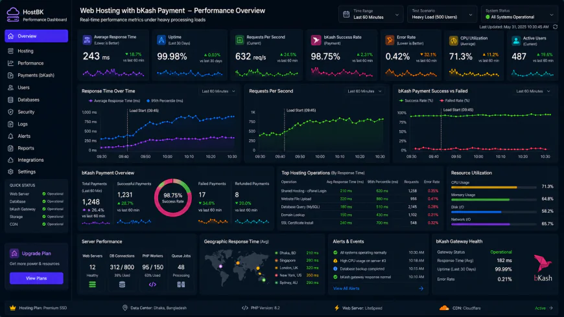Screen dimensions: 564x317
Task: Click the DB Connections database icon
Action: 122,285
